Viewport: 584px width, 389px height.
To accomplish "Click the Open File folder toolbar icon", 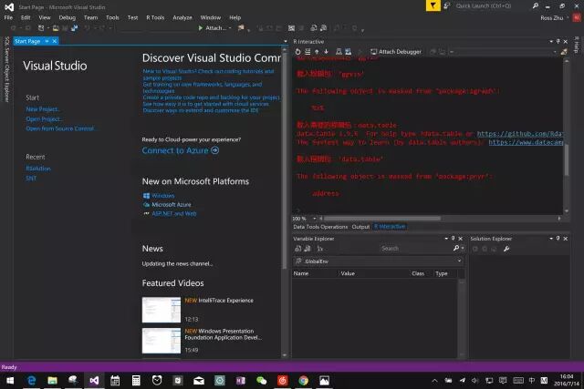I will (56, 28).
